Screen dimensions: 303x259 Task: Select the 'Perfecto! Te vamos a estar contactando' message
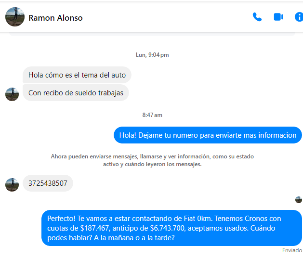point(171,228)
